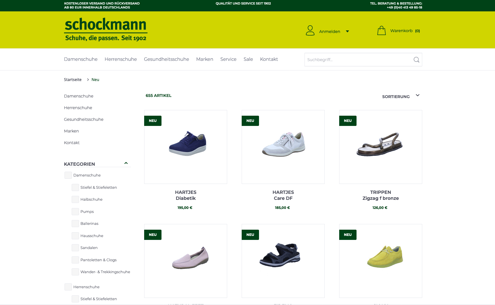Open the shopping bag cart icon

(381, 30)
